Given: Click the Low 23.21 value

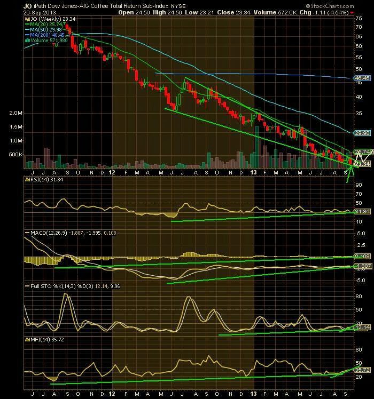Looking at the screenshot, I should [199, 12].
